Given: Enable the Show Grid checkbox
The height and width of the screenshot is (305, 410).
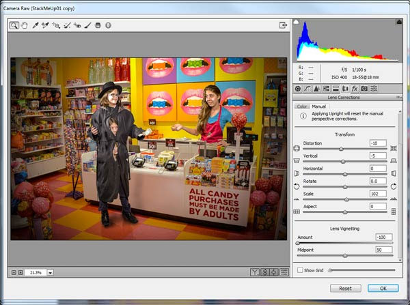Looking at the screenshot, I should point(301,270).
